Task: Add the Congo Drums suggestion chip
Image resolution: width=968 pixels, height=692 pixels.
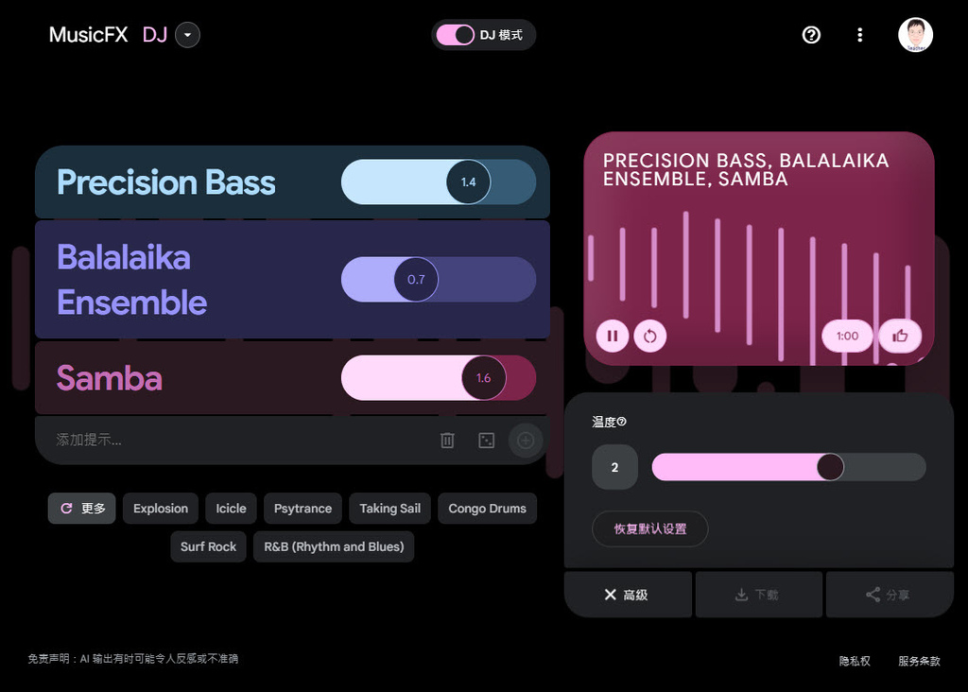Action: pyautogui.click(x=487, y=509)
